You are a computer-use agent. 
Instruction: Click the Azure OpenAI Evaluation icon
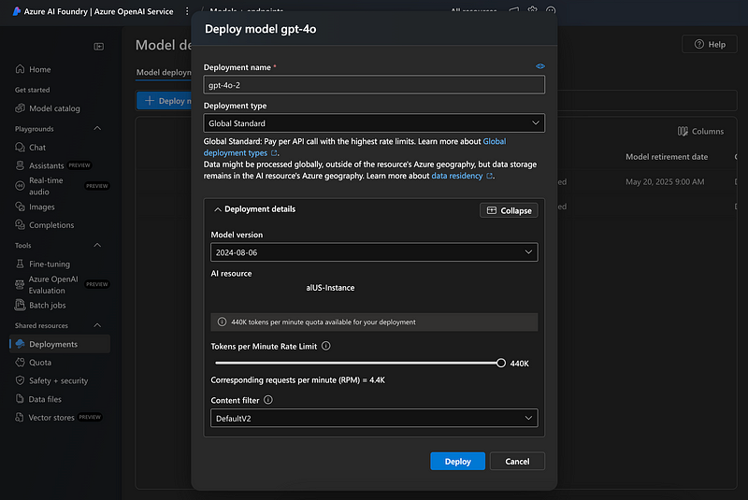(20, 284)
